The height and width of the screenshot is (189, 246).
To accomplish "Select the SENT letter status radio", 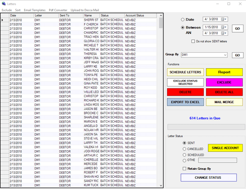I will 184,143.
